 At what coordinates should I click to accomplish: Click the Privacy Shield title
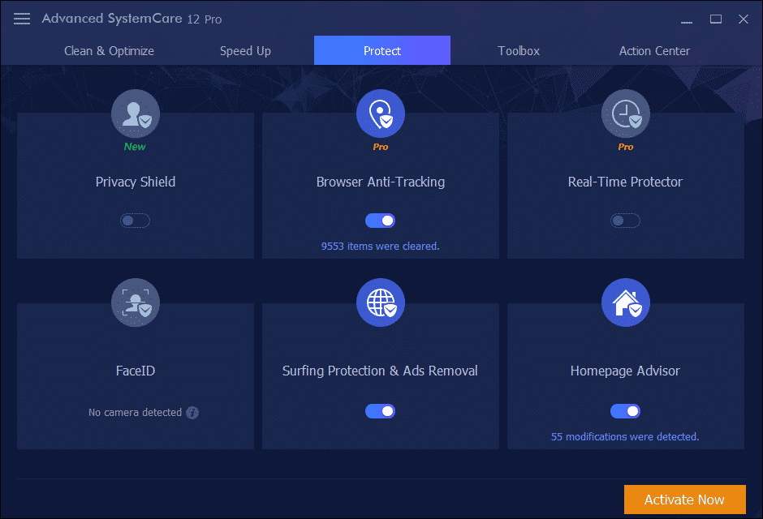click(x=136, y=182)
